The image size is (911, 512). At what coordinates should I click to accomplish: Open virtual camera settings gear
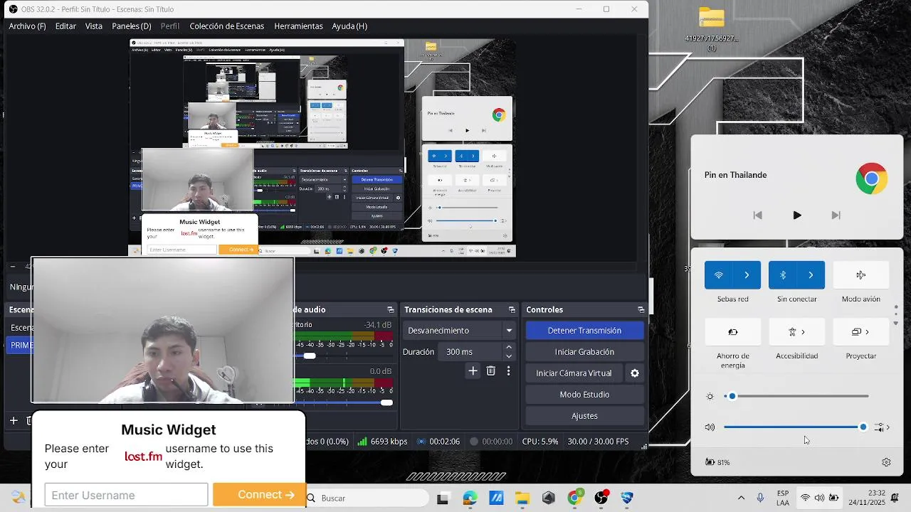635,373
